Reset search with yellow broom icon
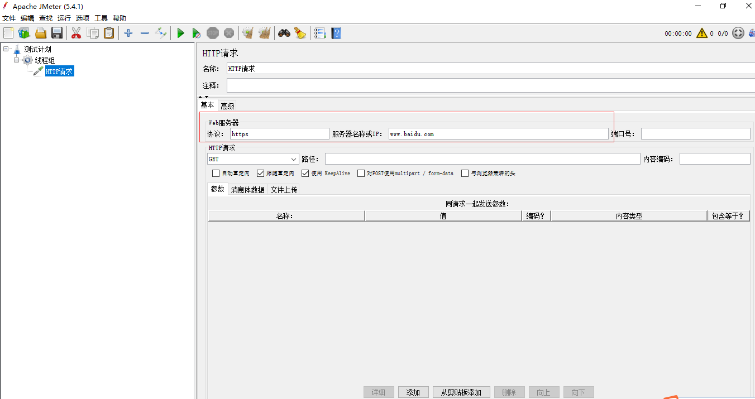 pyautogui.click(x=300, y=33)
